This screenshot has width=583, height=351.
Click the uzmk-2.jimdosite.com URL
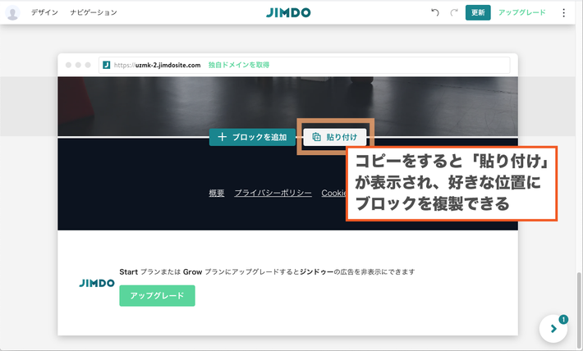[158, 65]
